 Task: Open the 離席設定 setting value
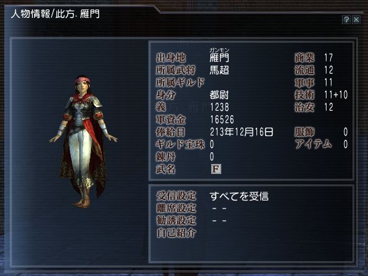click(x=219, y=208)
